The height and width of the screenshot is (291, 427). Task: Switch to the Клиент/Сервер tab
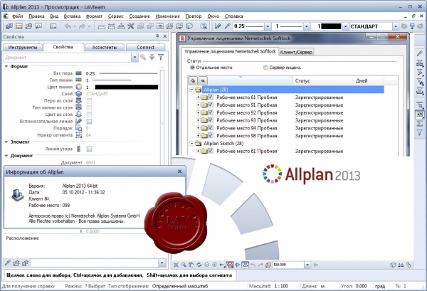pyautogui.click(x=296, y=52)
